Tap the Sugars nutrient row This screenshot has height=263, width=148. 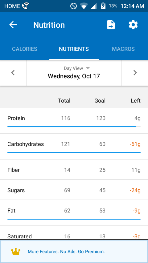coord(74,190)
